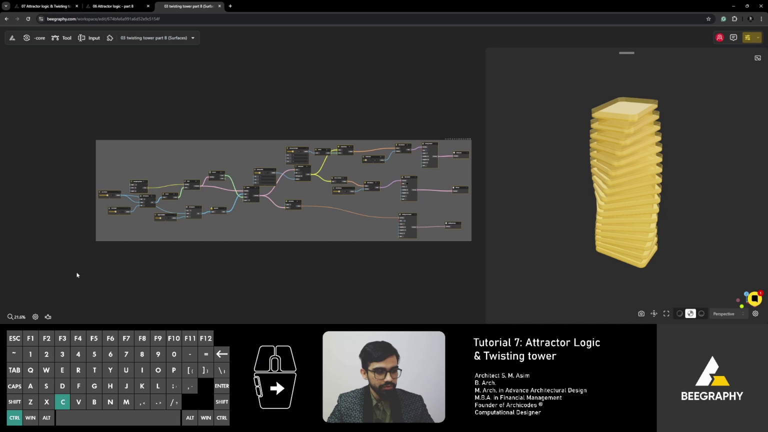Take a viewport screenshot with the camera icon

pos(641,313)
